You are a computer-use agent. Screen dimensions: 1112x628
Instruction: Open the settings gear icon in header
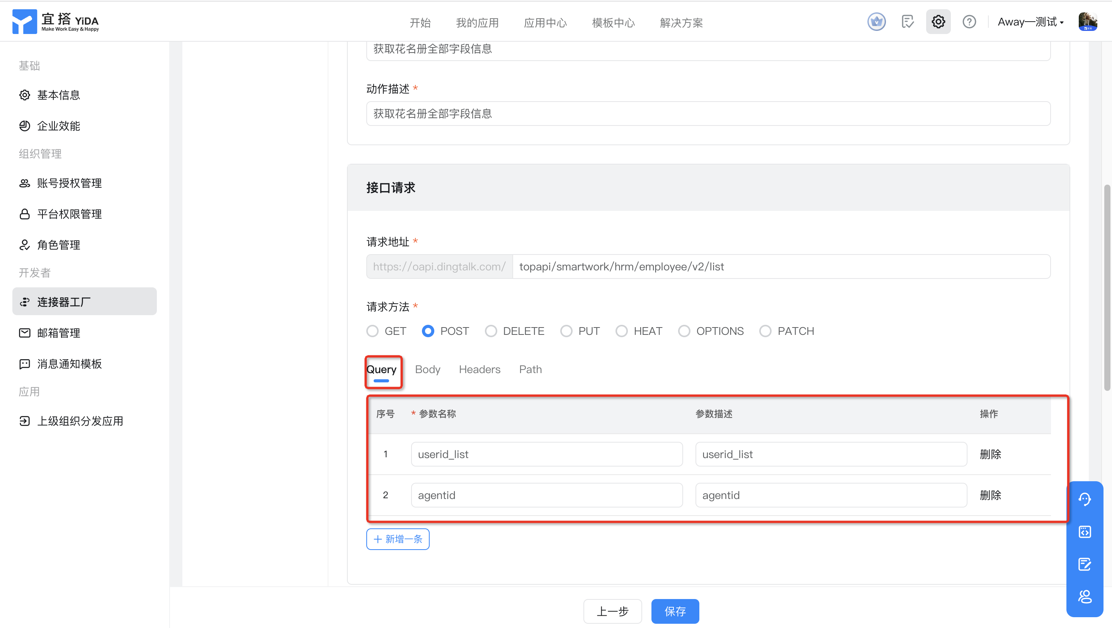[x=938, y=22]
